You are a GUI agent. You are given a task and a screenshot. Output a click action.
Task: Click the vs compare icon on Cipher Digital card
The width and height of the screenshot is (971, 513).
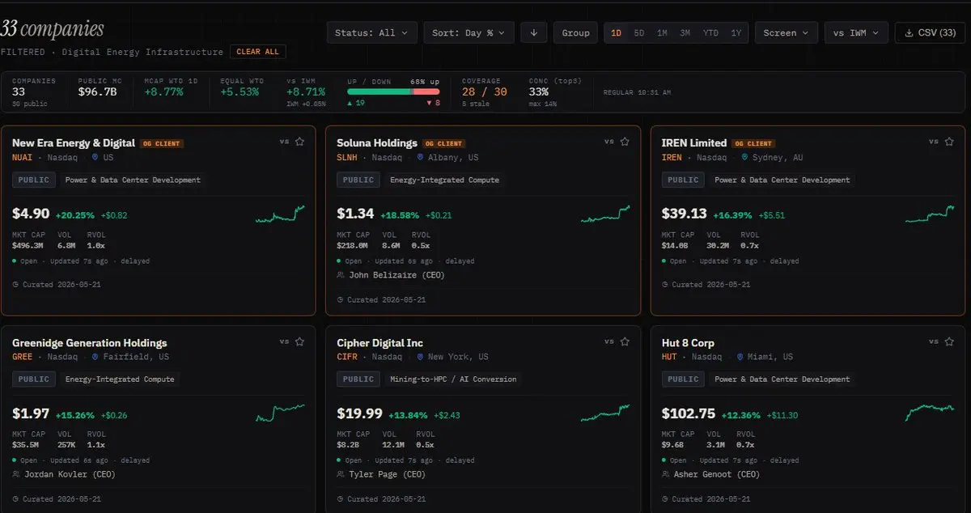coord(609,341)
